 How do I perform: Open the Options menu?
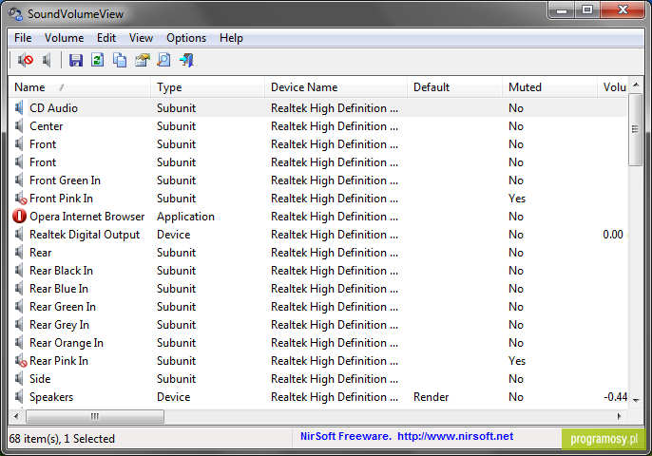[x=186, y=38]
